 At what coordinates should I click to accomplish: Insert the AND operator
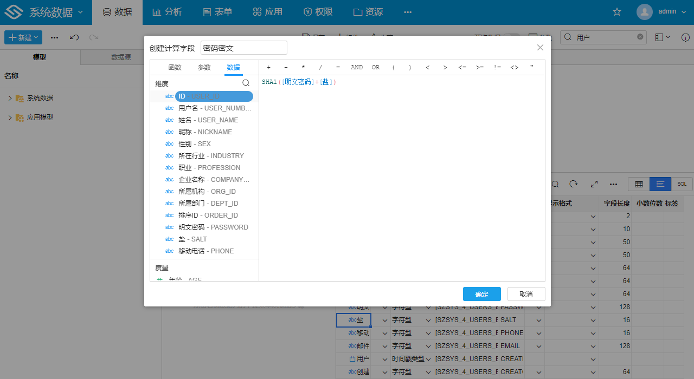pos(357,68)
